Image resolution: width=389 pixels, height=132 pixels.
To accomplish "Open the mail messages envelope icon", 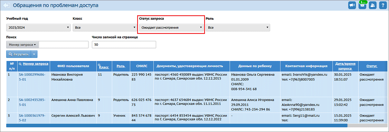I will (363, 5).
